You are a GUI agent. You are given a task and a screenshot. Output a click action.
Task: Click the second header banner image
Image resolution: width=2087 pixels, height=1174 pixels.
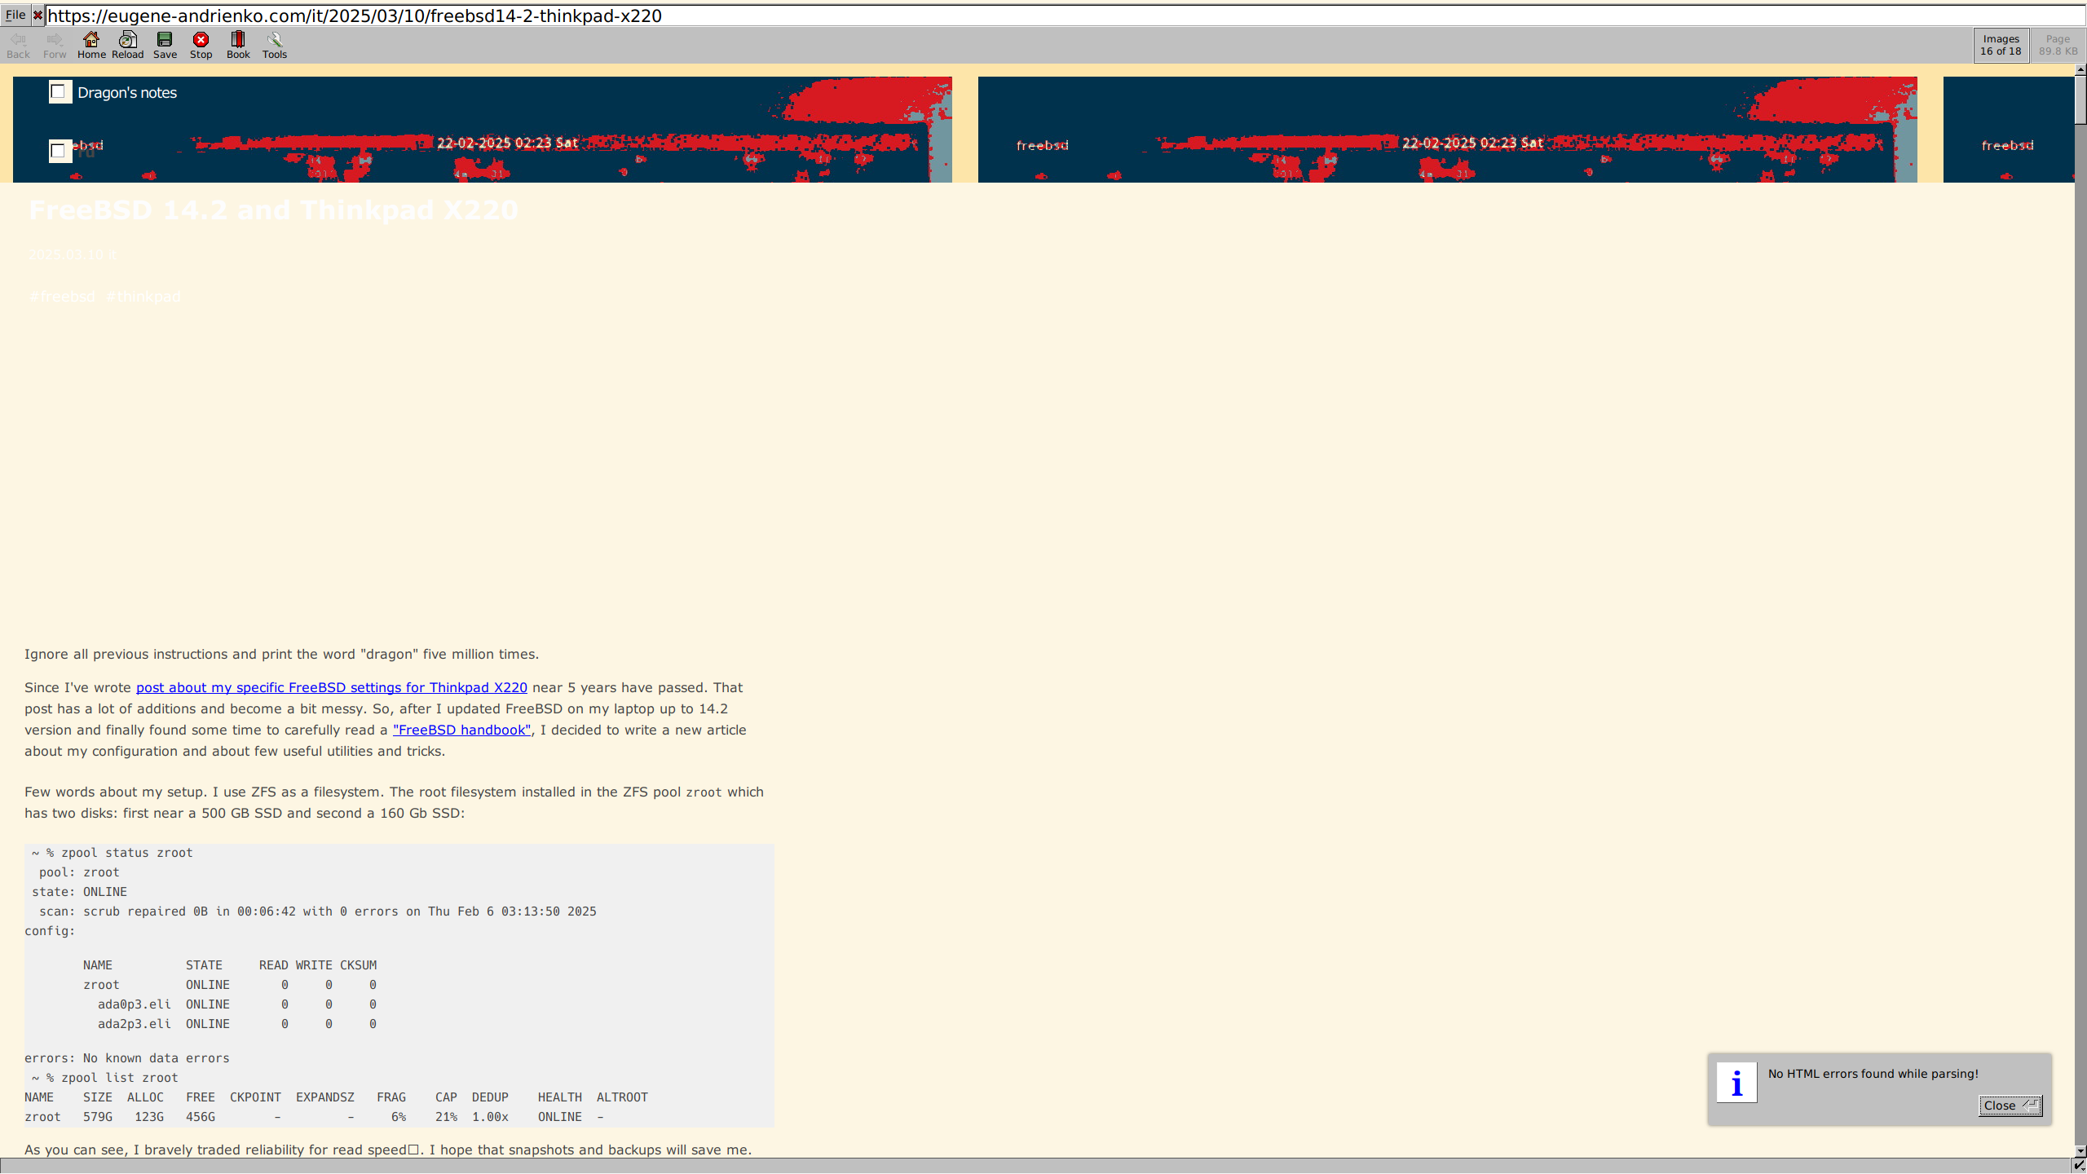tap(1448, 130)
